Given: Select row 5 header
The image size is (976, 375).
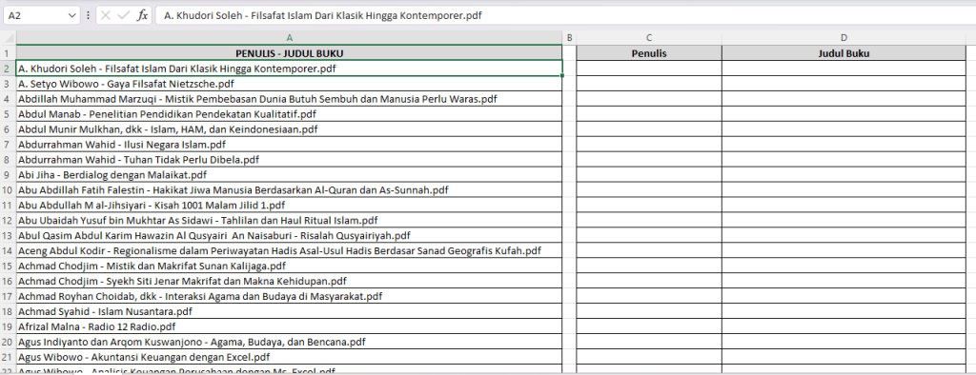Looking at the screenshot, I should 8,114.
